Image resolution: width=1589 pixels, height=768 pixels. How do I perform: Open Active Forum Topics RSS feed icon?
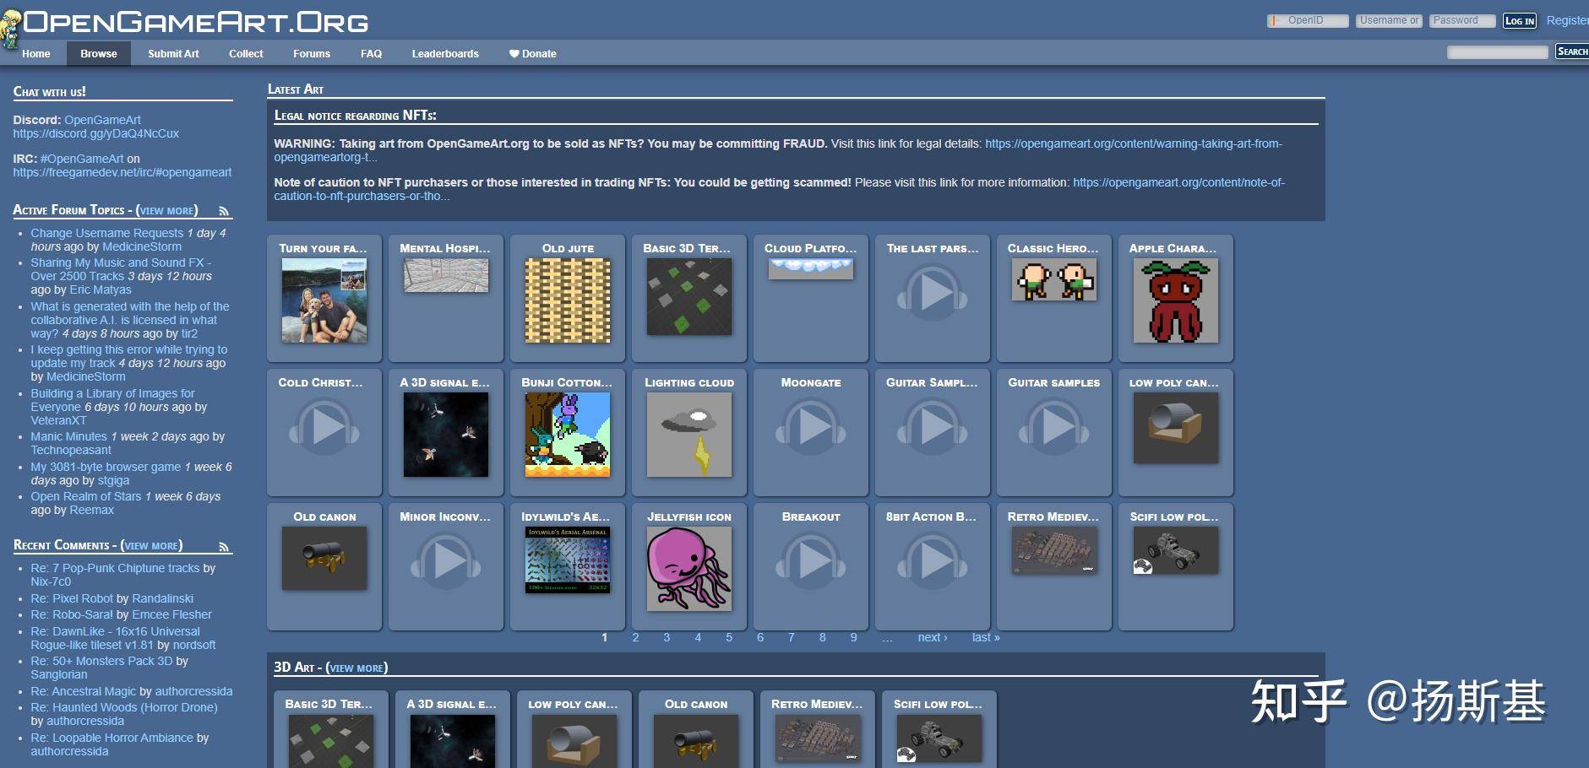tap(224, 211)
